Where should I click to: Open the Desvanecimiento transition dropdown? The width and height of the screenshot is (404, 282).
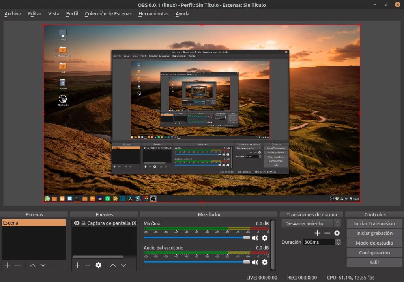311,223
